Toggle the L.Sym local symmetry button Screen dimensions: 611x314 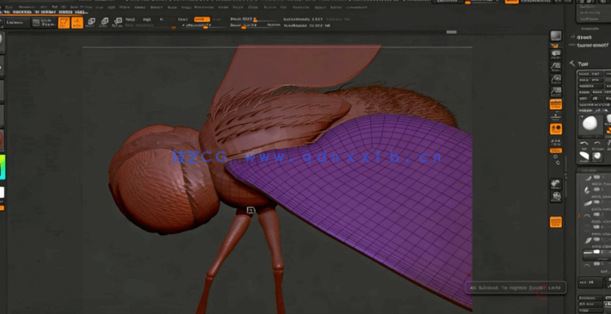pyautogui.click(x=556, y=142)
